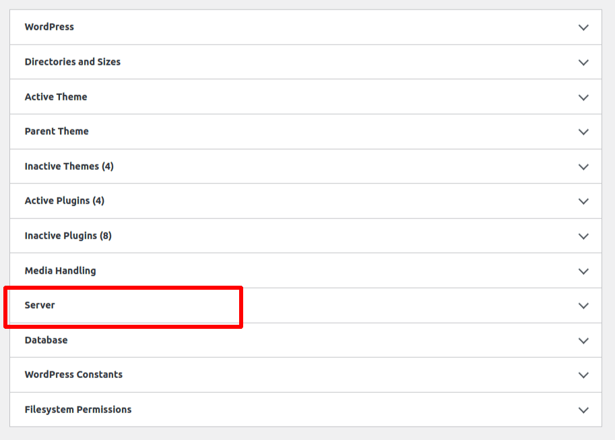Select the Server heading label
This screenshot has width=615, height=440.
click(x=40, y=305)
